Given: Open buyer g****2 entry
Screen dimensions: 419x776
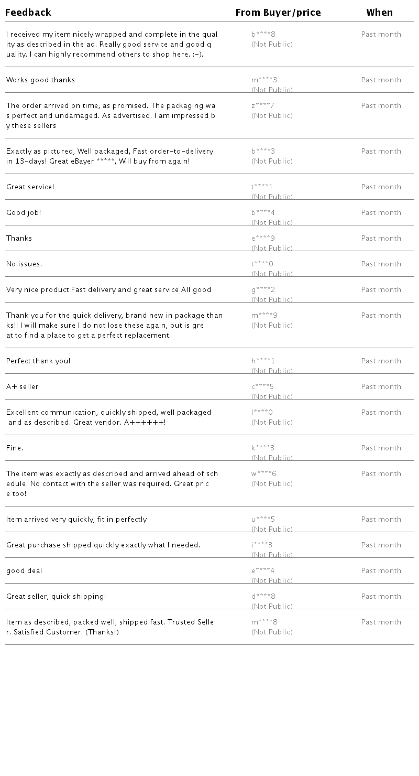Looking at the screenshot, I should tap(263, 290).
